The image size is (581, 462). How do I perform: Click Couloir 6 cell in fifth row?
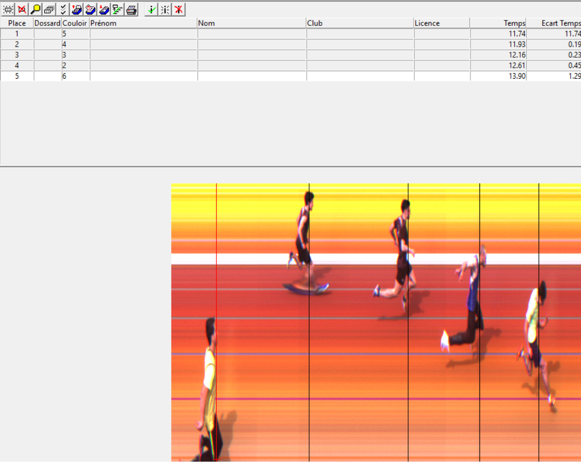click(76, 76)
